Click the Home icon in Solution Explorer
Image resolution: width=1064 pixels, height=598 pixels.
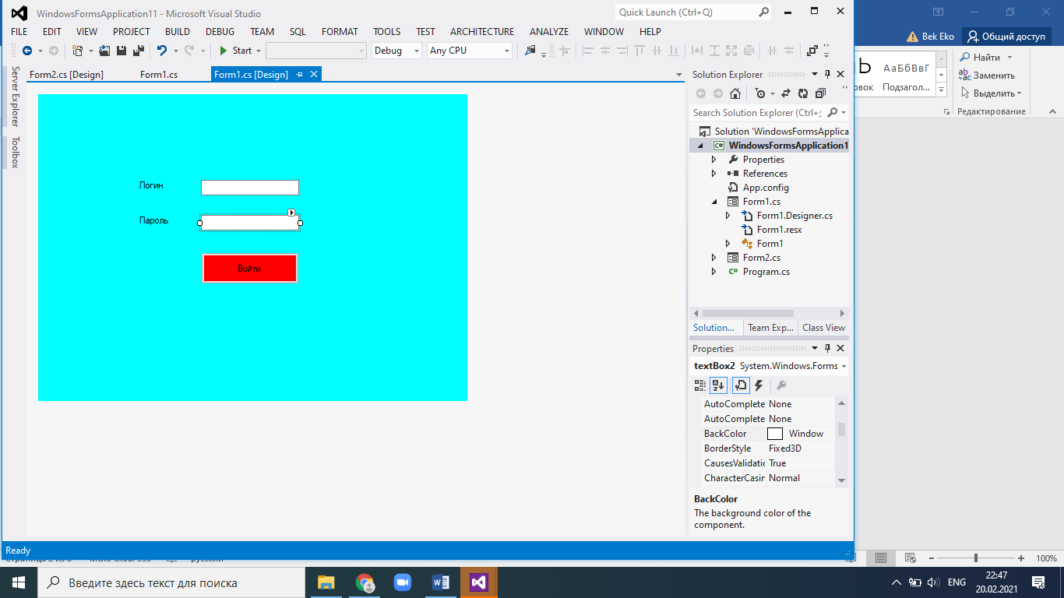pos(735,93)
